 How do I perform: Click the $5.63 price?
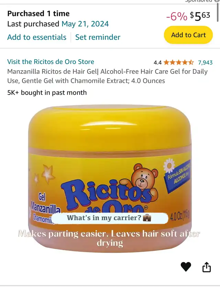click(x=200, y=16)
